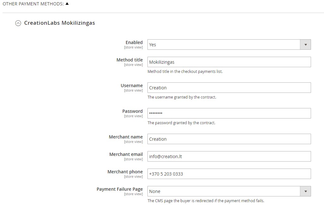Click into the Password field
This screenshot has width=324, height=205.
pyautogui.click(x=229, y=113)
